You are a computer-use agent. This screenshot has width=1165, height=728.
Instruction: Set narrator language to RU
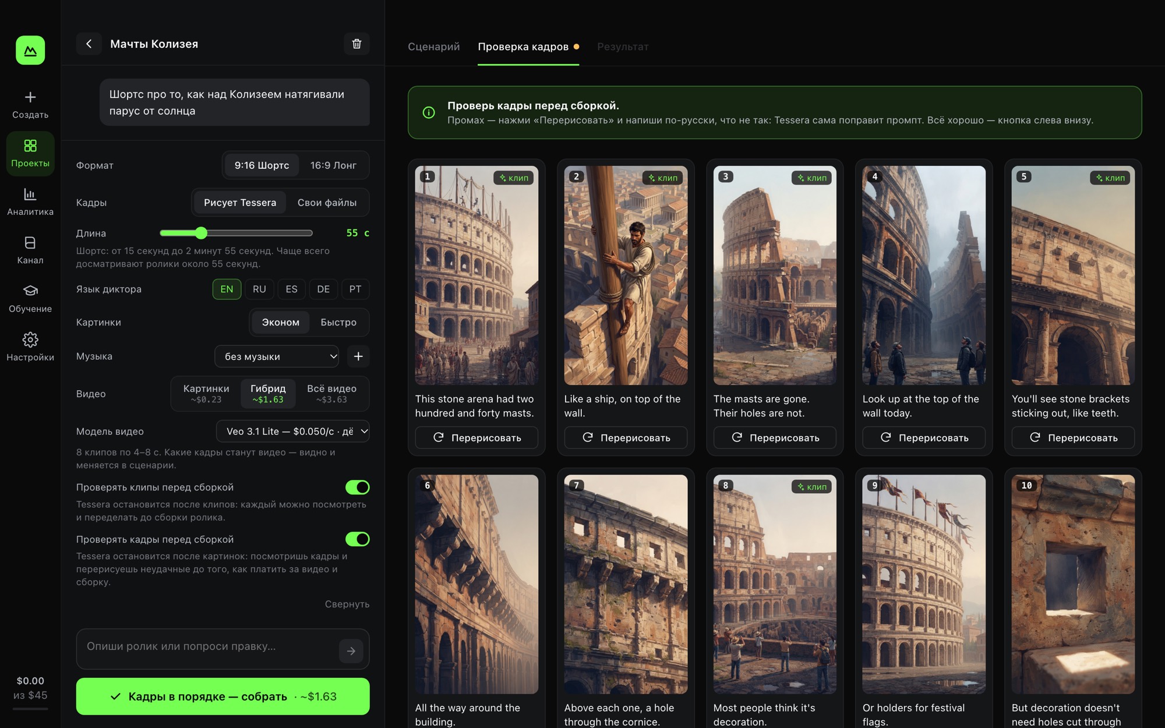pos(259,289)
